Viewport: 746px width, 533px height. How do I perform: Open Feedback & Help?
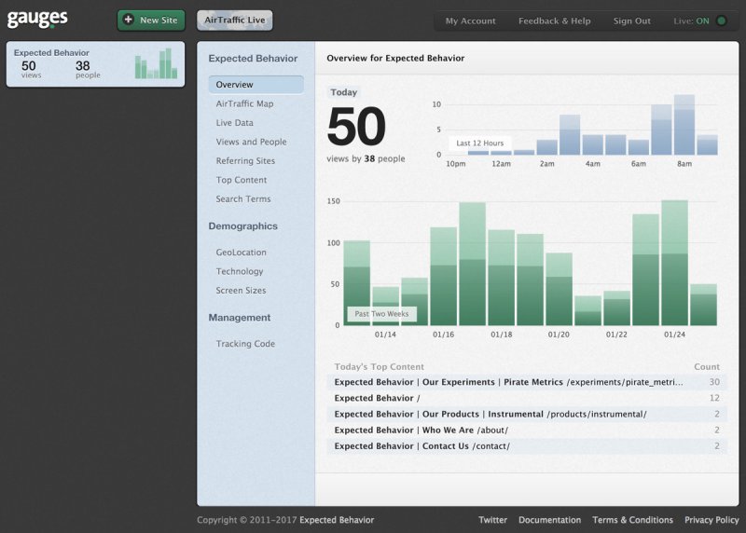554,20
